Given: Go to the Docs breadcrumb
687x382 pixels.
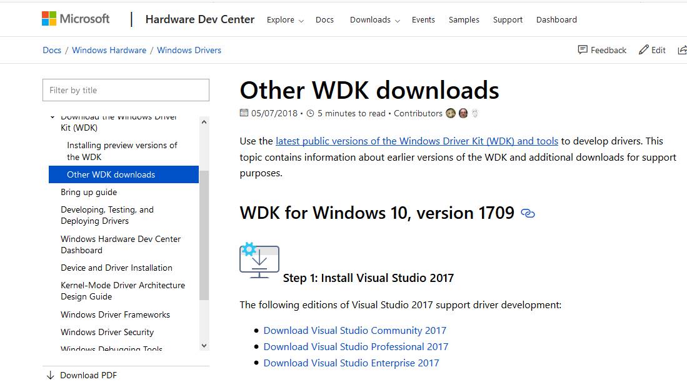Looking at the screenshot, I should (x=52, y=50).
